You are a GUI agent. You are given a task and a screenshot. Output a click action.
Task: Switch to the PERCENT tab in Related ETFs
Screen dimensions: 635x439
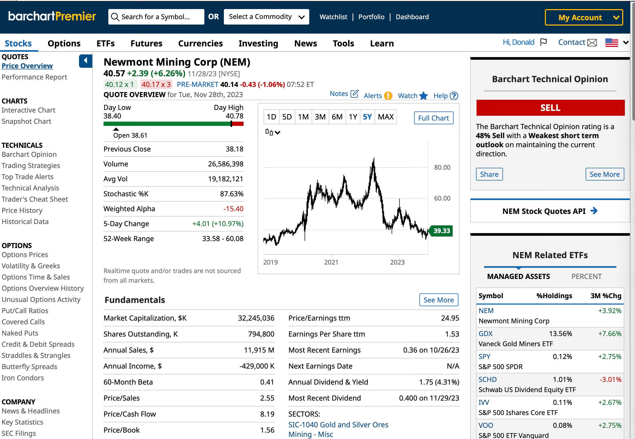pos(586,276)
